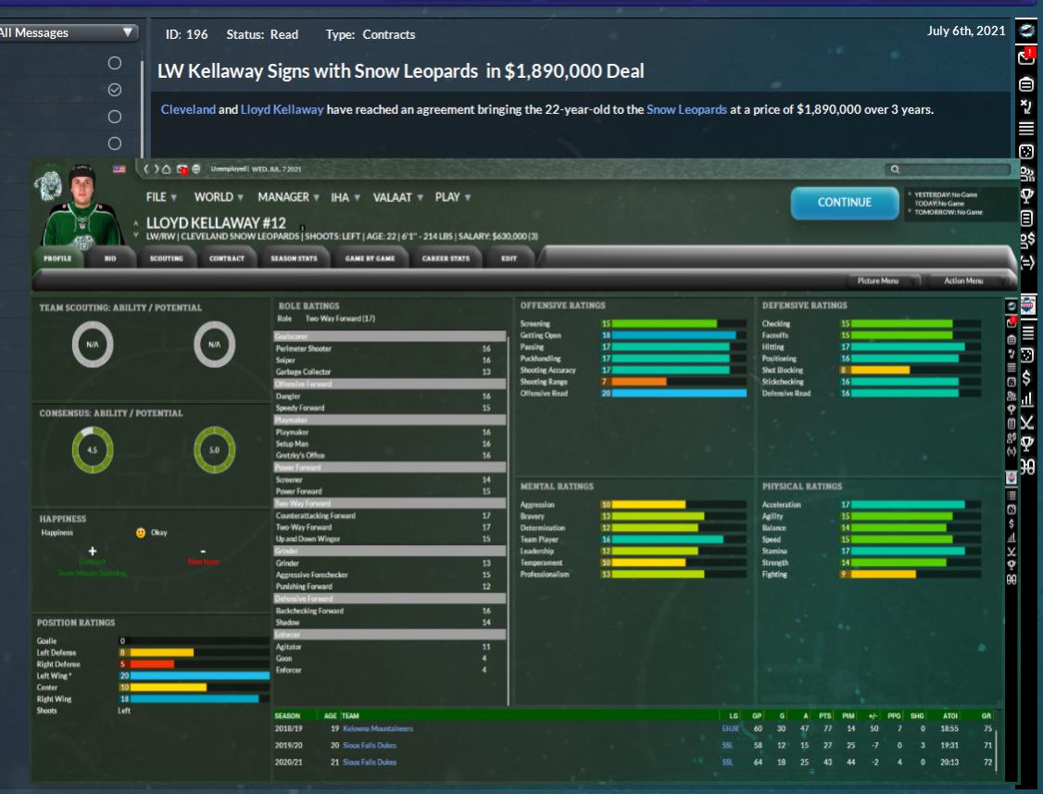Click the search field in top bar
The image size is (1043, 794).
tap(945, 169)
